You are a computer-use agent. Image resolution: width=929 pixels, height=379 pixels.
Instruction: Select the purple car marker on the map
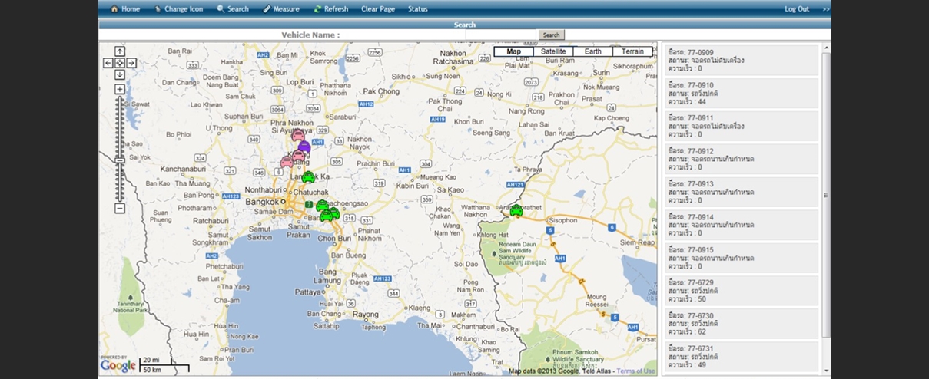point(304,146)
